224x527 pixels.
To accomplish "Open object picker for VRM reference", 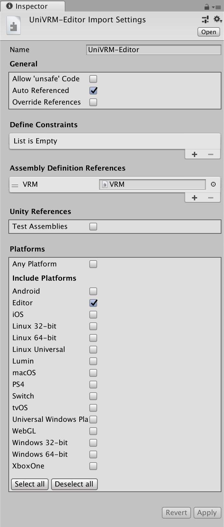I will (x=213, y=184).
